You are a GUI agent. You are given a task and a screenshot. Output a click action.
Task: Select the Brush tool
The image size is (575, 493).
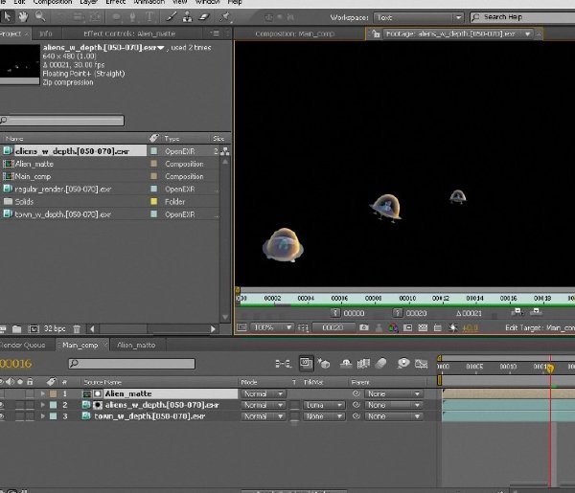(x=172, y=17)
